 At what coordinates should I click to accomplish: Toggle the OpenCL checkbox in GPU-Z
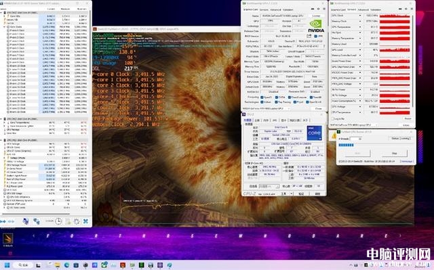(x=262, y=97)
